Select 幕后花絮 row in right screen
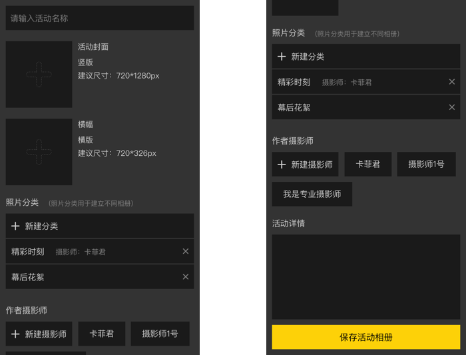Viewport: 466px width, 355px height. click(x=366, y=107)
